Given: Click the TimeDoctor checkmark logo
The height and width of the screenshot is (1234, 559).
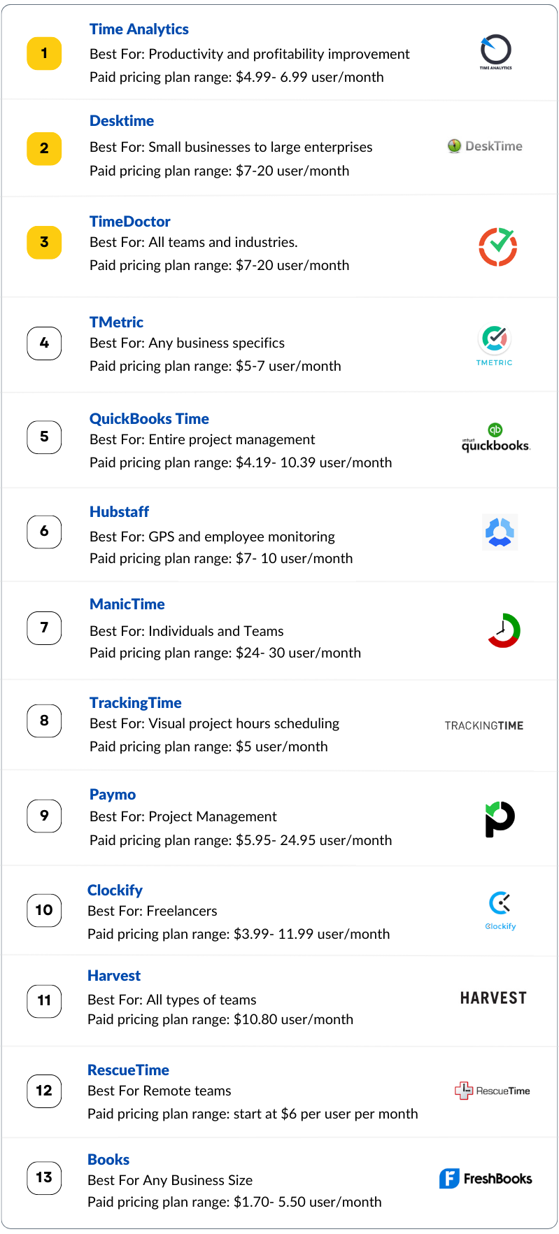Looking at the screenshot, I should coord(498,247).
